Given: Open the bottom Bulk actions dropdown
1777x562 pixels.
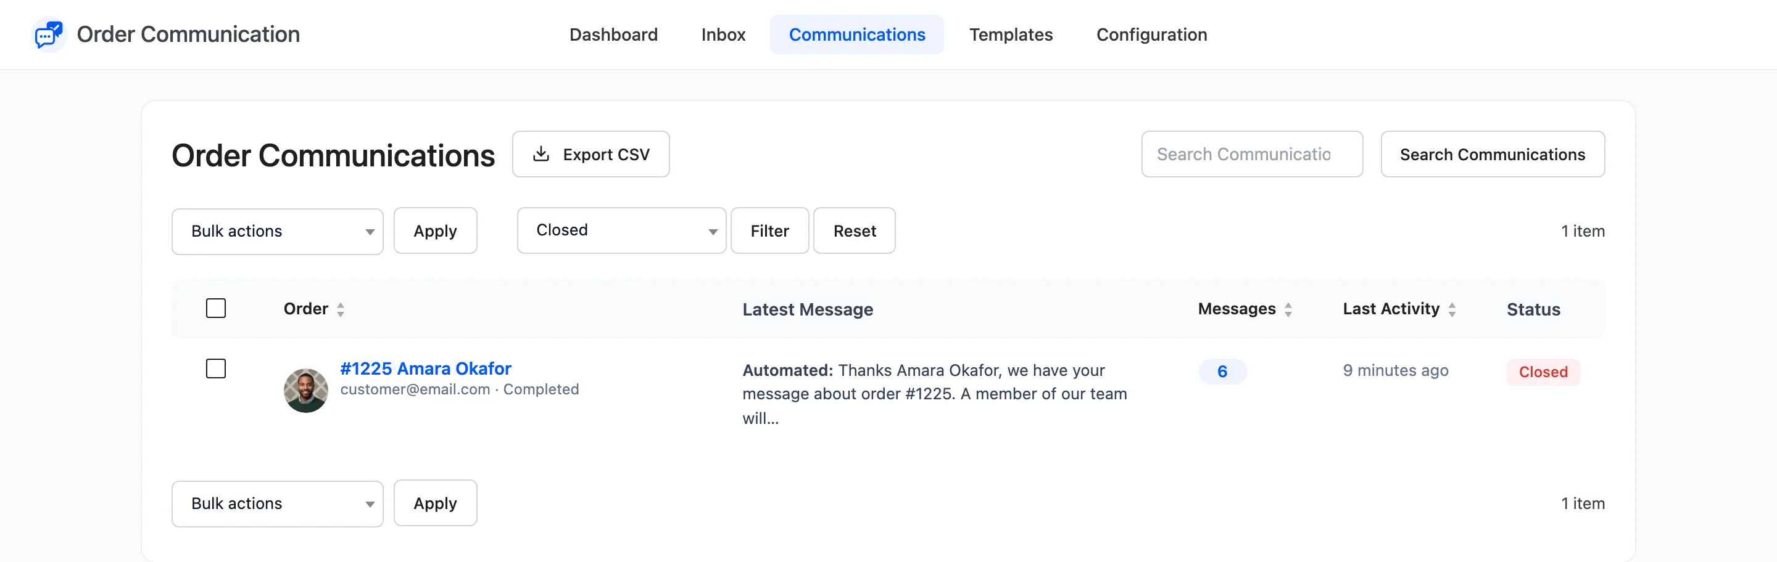Looking at the screenshot, I should coord(277,504).
